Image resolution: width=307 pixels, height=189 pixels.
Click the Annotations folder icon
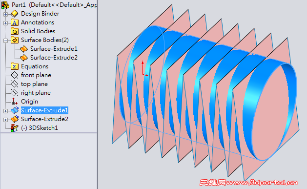tap(15, 22)
